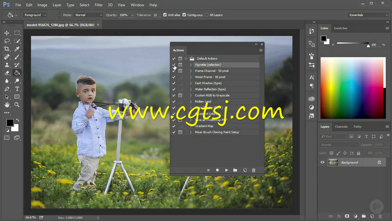The image size is (392, 221).
Task: Select the Dodge tool
Action: click(x=17, y=81)
